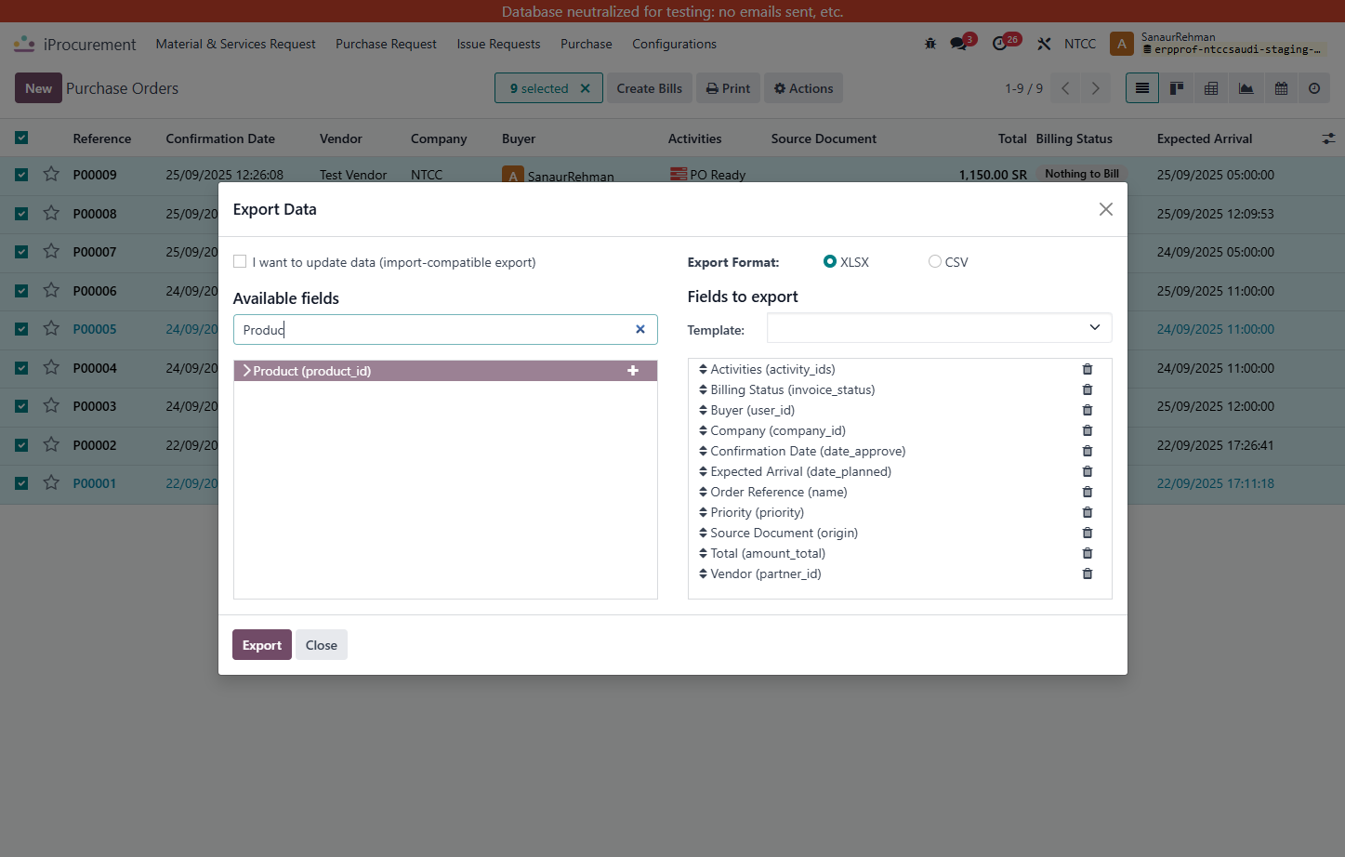Star purchase order P00009 as favorite
This screenshot has width=1345, height=857.
[x=51, y=174]
